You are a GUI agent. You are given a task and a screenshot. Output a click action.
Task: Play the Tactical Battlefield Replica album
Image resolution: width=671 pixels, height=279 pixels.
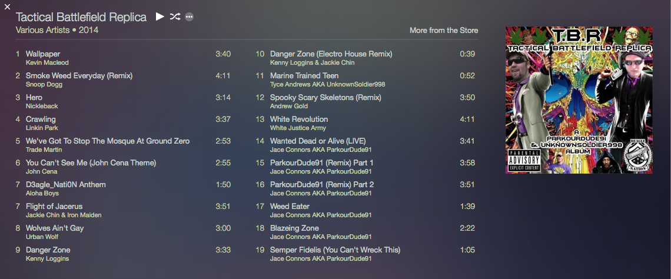tap(160, 16)
